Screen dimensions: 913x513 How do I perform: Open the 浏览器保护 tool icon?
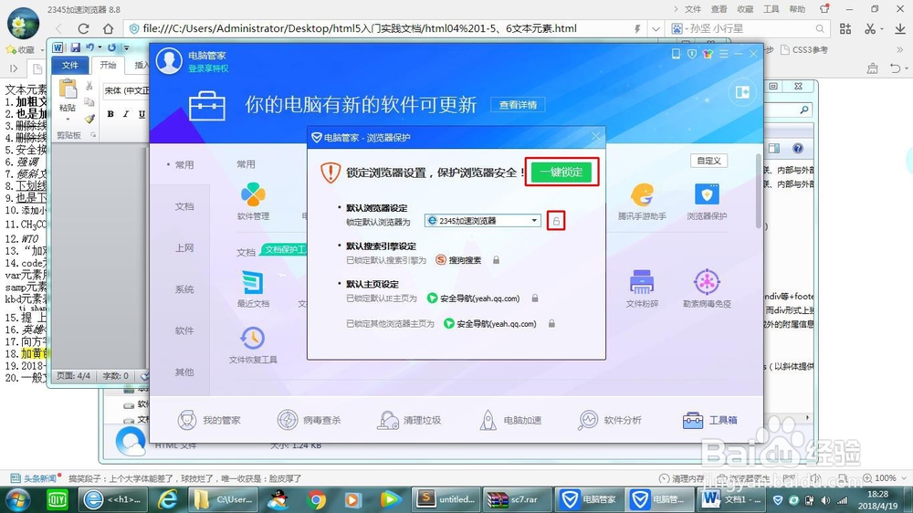(707, 202)
